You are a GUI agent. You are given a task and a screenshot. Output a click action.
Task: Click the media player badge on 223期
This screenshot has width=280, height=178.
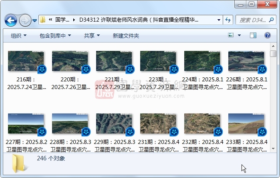tap(174, 69)
